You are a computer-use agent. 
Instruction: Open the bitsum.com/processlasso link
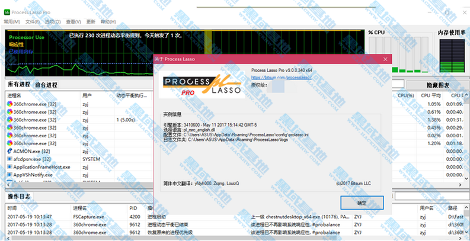point(281,78)
